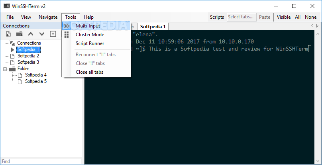The image size is (322, 165).
Task: Close the open Tools menu
Action: click(x=71, y=17)
